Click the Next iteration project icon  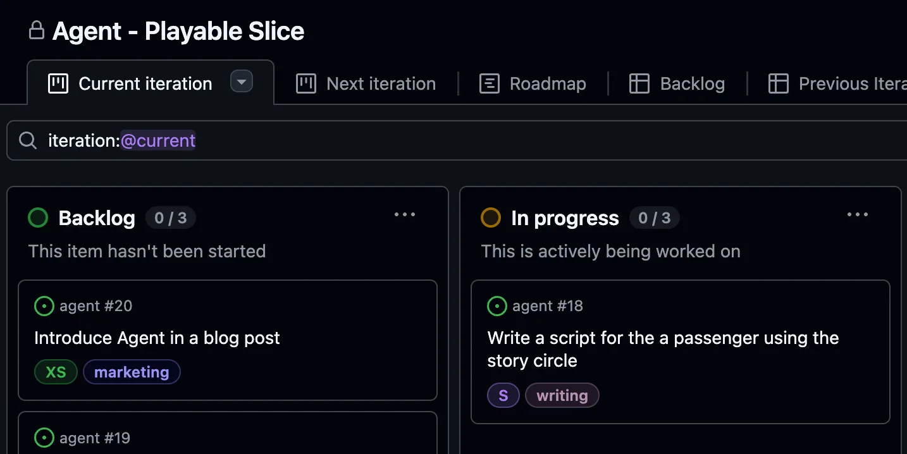click(305, 83)
